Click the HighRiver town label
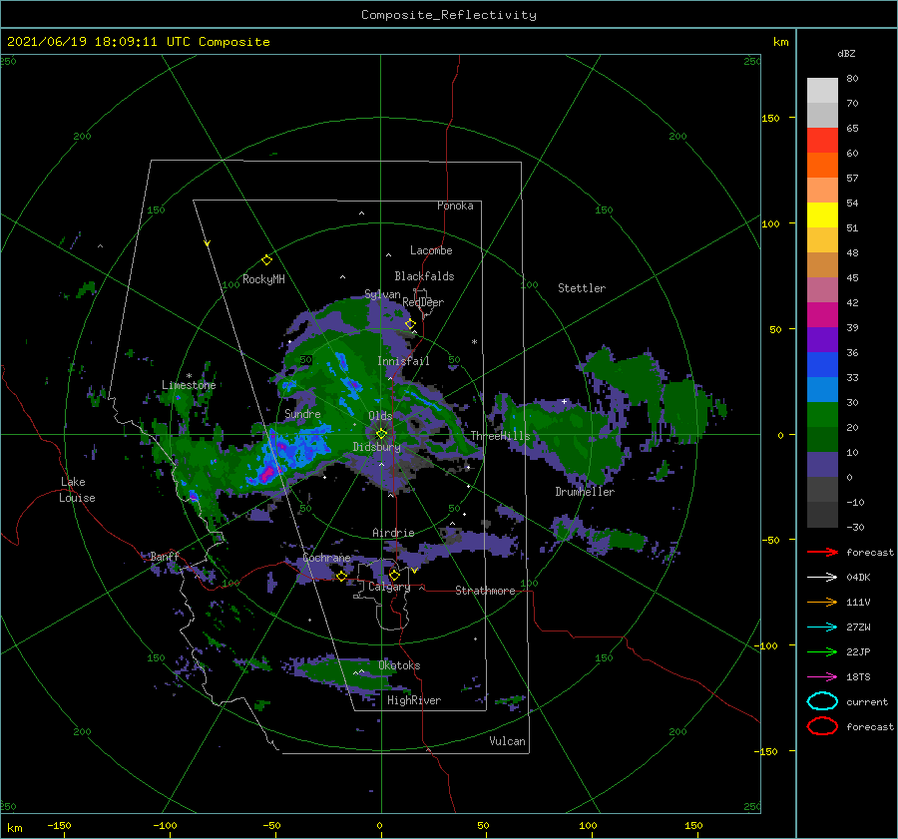The width and height of the screenshot is (898, 839). click(x=414, y=700)
